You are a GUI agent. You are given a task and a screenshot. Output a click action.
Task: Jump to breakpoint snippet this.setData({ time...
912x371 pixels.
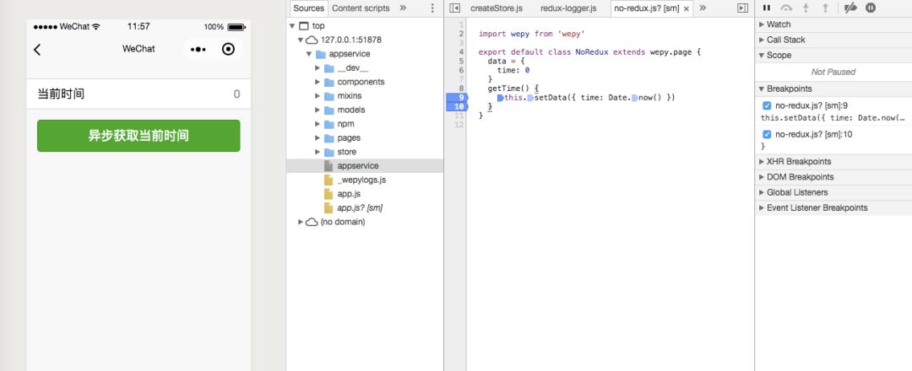(x=833, y=118)
